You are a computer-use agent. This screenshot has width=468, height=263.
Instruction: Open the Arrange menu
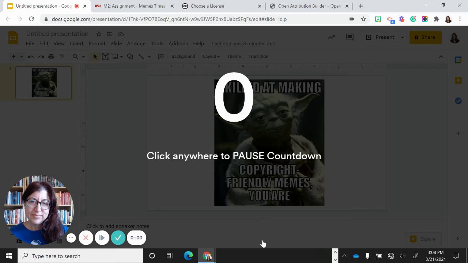click(136, 43)
